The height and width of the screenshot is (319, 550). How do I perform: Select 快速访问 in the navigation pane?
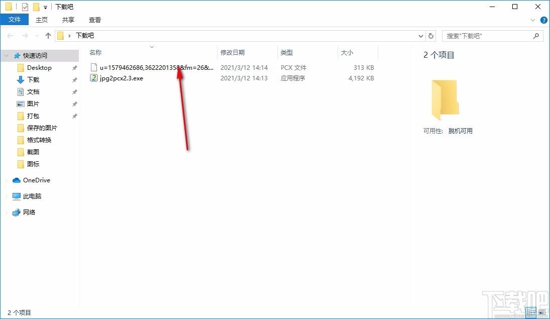pos(35,55)
